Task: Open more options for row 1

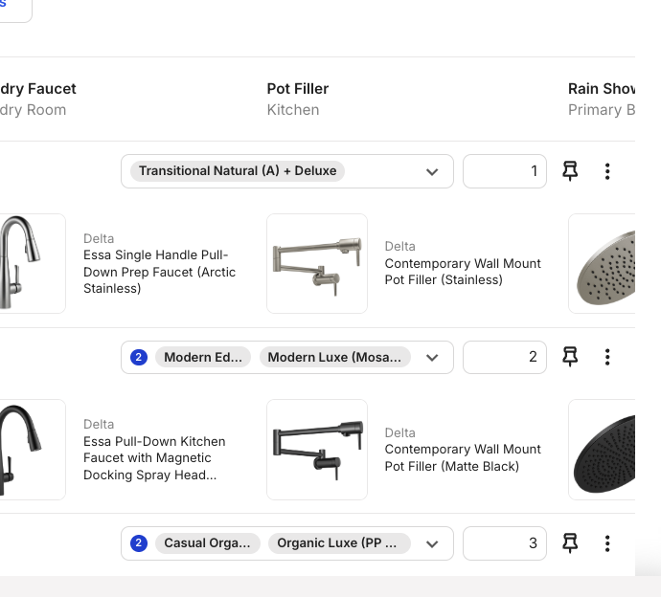Action: pos(607,171)
